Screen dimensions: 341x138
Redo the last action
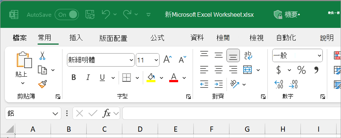point(127,15)
